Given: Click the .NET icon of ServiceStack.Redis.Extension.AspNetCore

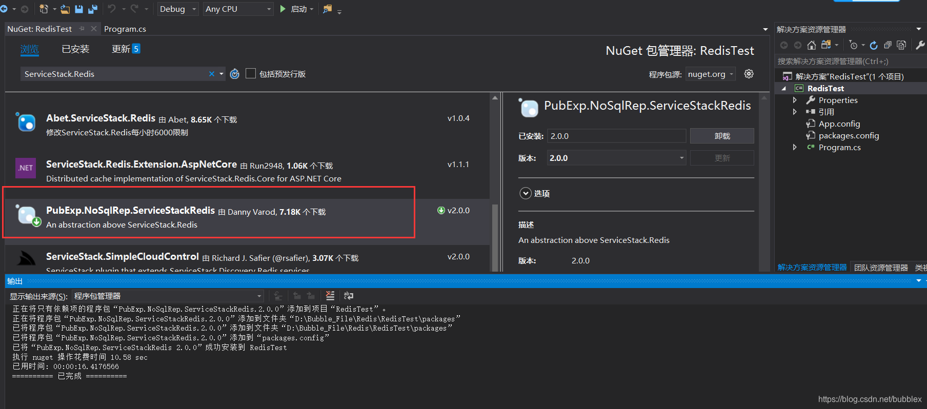Looking at the screenshot, I should pyautogui.click(x=26, y=168).
